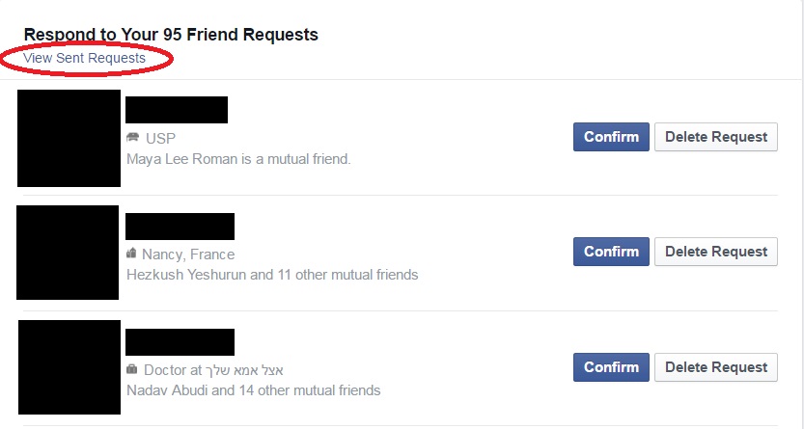Open profile picture of the USP requester
Screen dimensions: 804x429
pos(69,138)
